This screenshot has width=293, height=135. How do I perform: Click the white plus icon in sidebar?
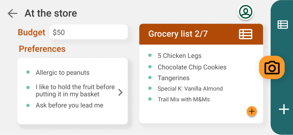pyautogui.click(x=284, y=110)
